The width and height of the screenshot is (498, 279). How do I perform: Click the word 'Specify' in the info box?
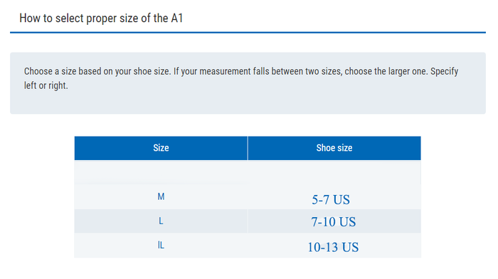pyautogui.click(x=445, y=71)
